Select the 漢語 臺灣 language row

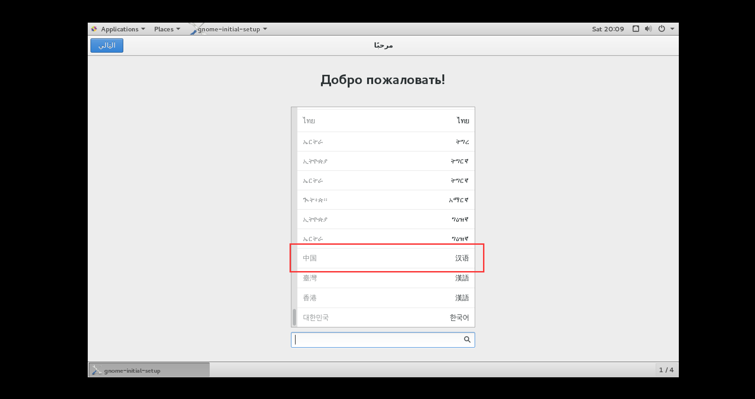386,278
